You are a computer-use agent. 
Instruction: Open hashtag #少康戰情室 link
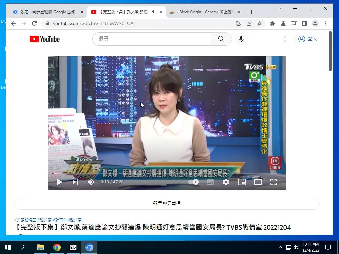(25, 220)
